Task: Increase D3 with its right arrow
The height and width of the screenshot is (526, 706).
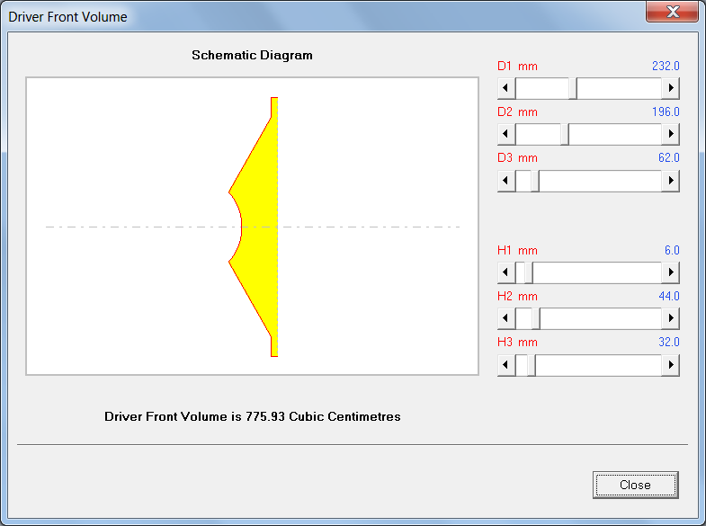Action: tap(670, 181)
